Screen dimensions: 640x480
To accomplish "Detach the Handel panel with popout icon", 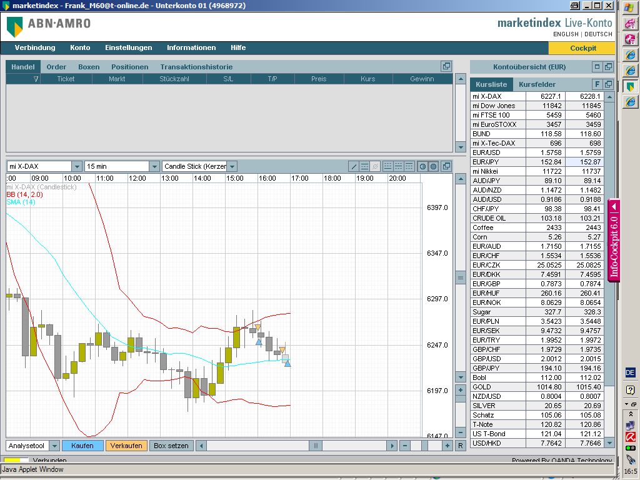I will coord(446,66).
